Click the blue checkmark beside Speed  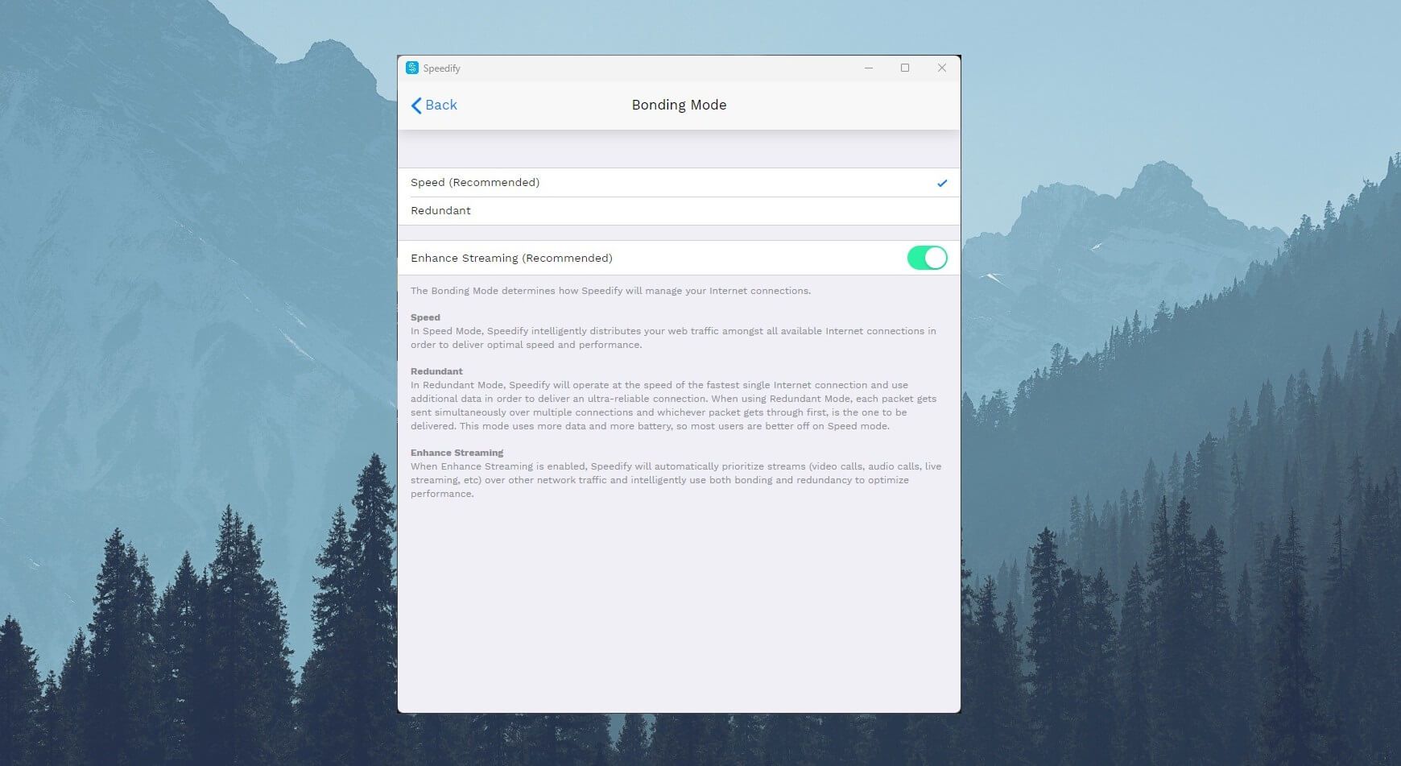click(x=942, y=183)
